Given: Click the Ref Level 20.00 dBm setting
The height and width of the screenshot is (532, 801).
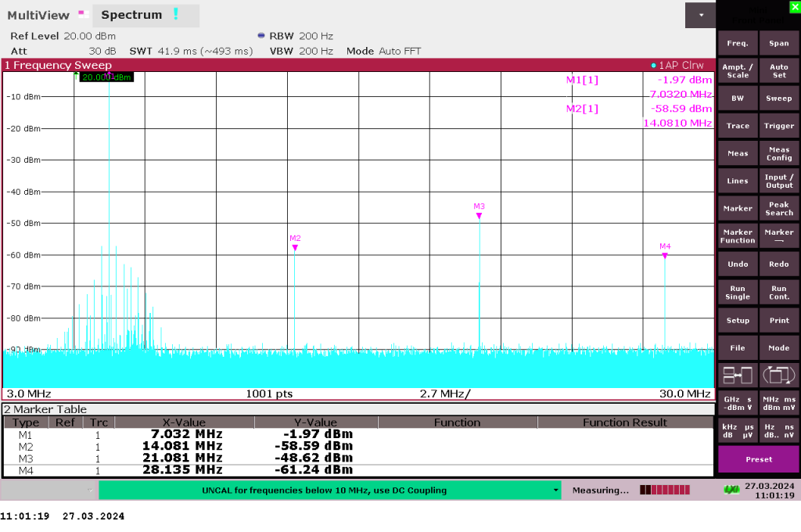Looking at the screenshot, I should point(63,36).
